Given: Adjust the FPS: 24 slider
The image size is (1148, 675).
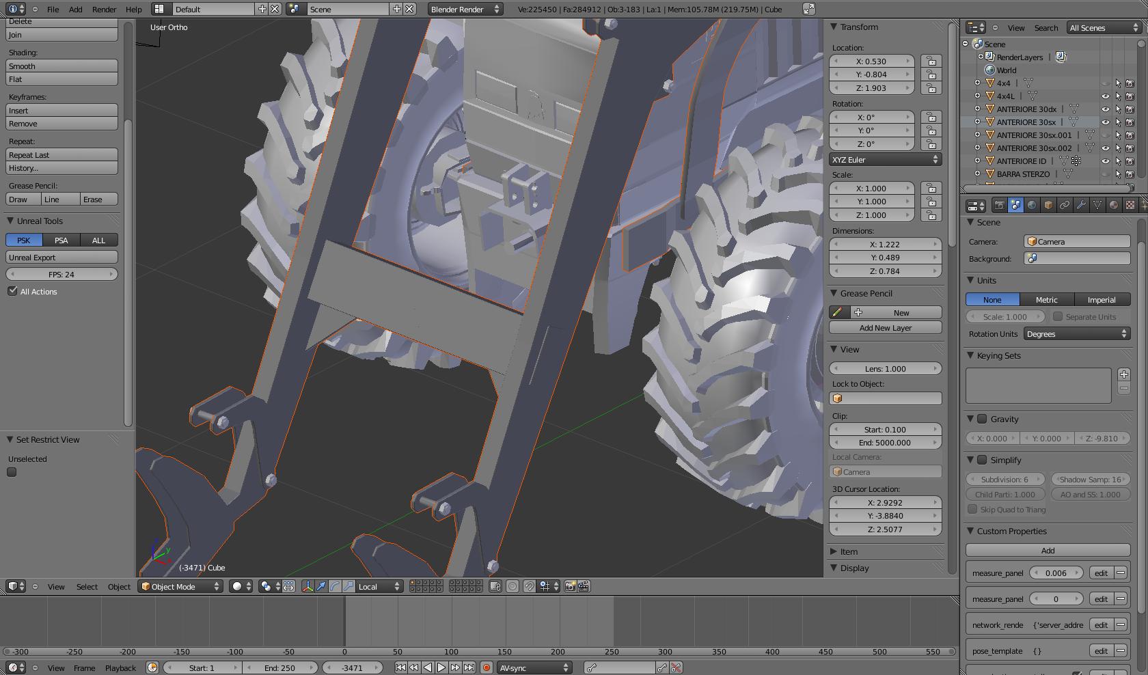Looking at the screenshot, I should 61,274.
